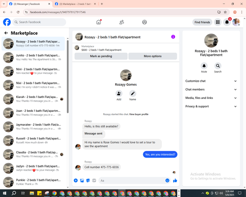The height and width of the screenshot is (197, 246).
Task: Attach a photo using the image icon
Action: (82, 181)
